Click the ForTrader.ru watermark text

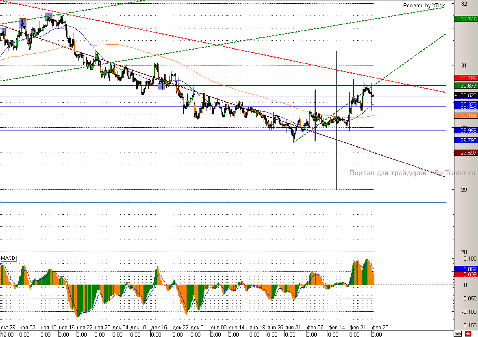(x=412, y=173)
